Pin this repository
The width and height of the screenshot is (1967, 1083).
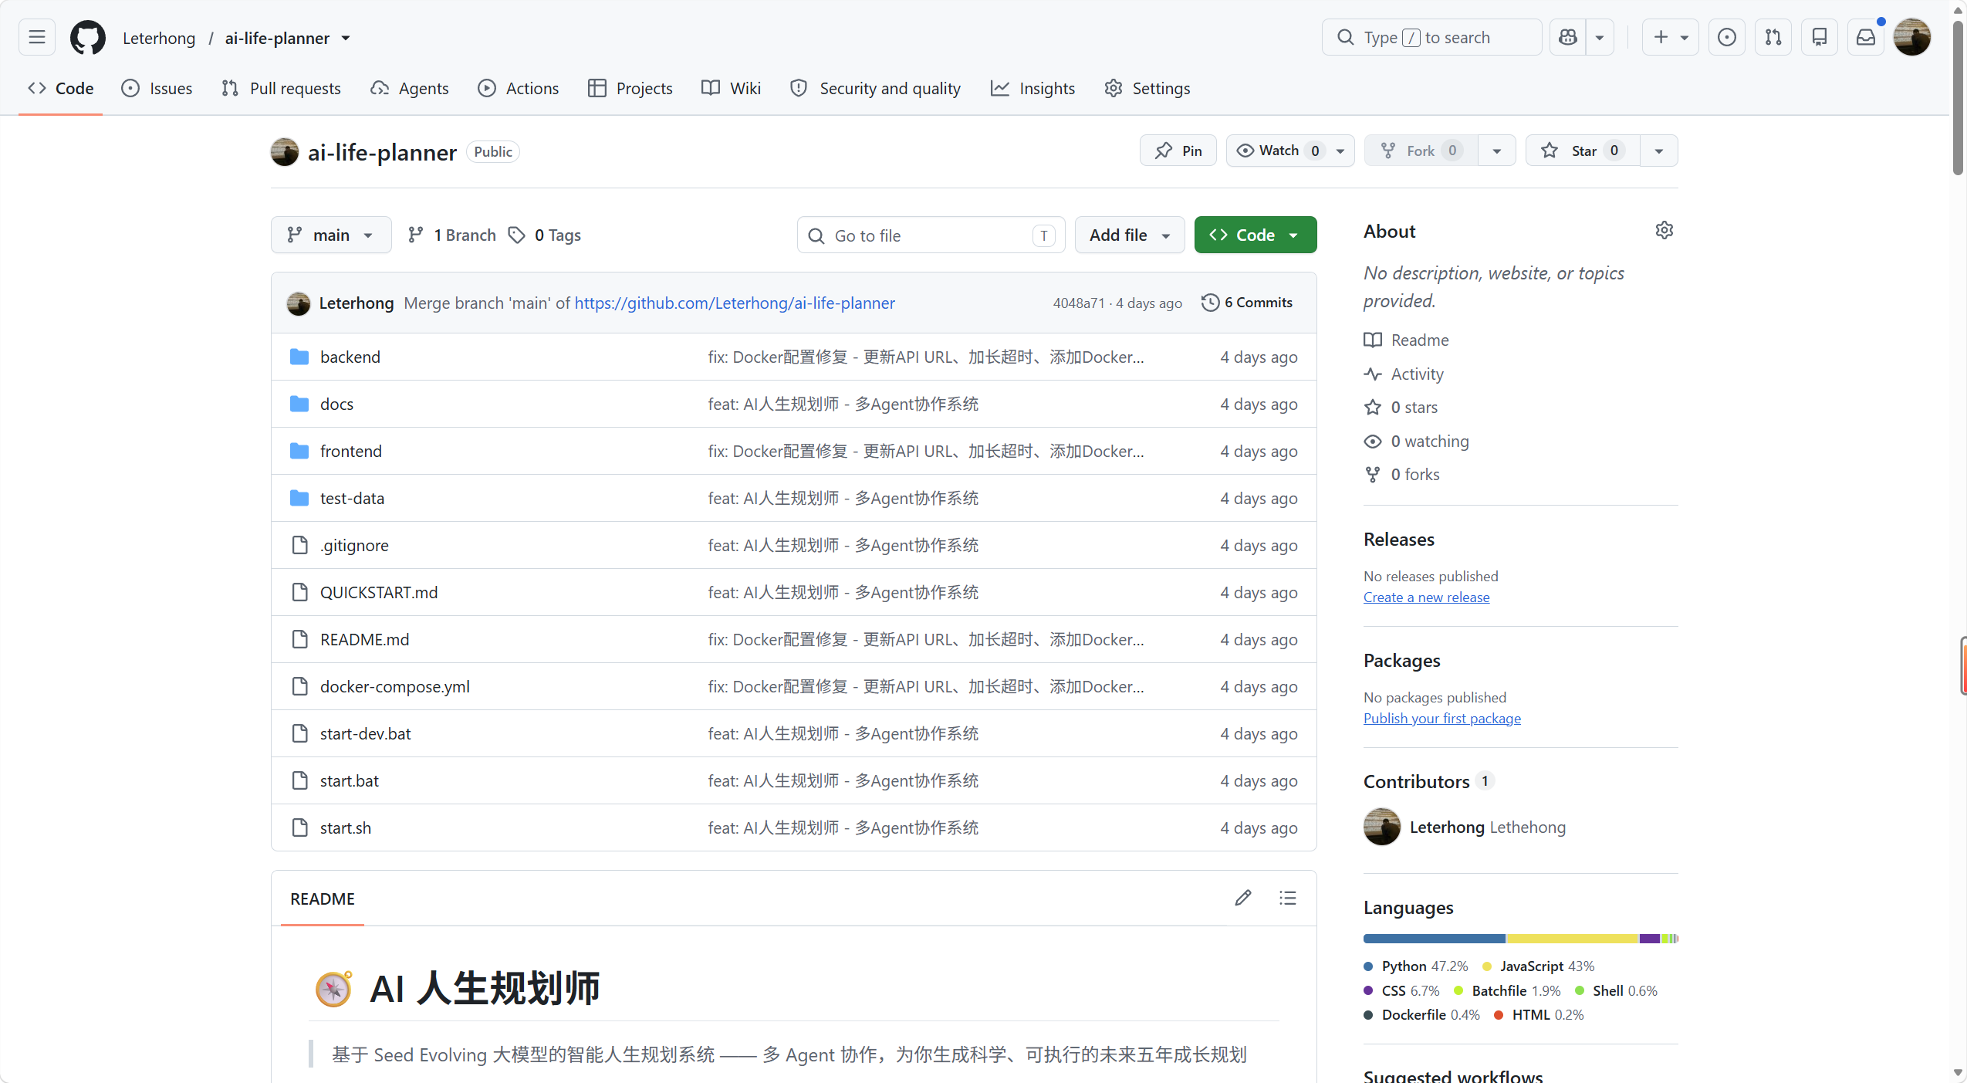1178,151
